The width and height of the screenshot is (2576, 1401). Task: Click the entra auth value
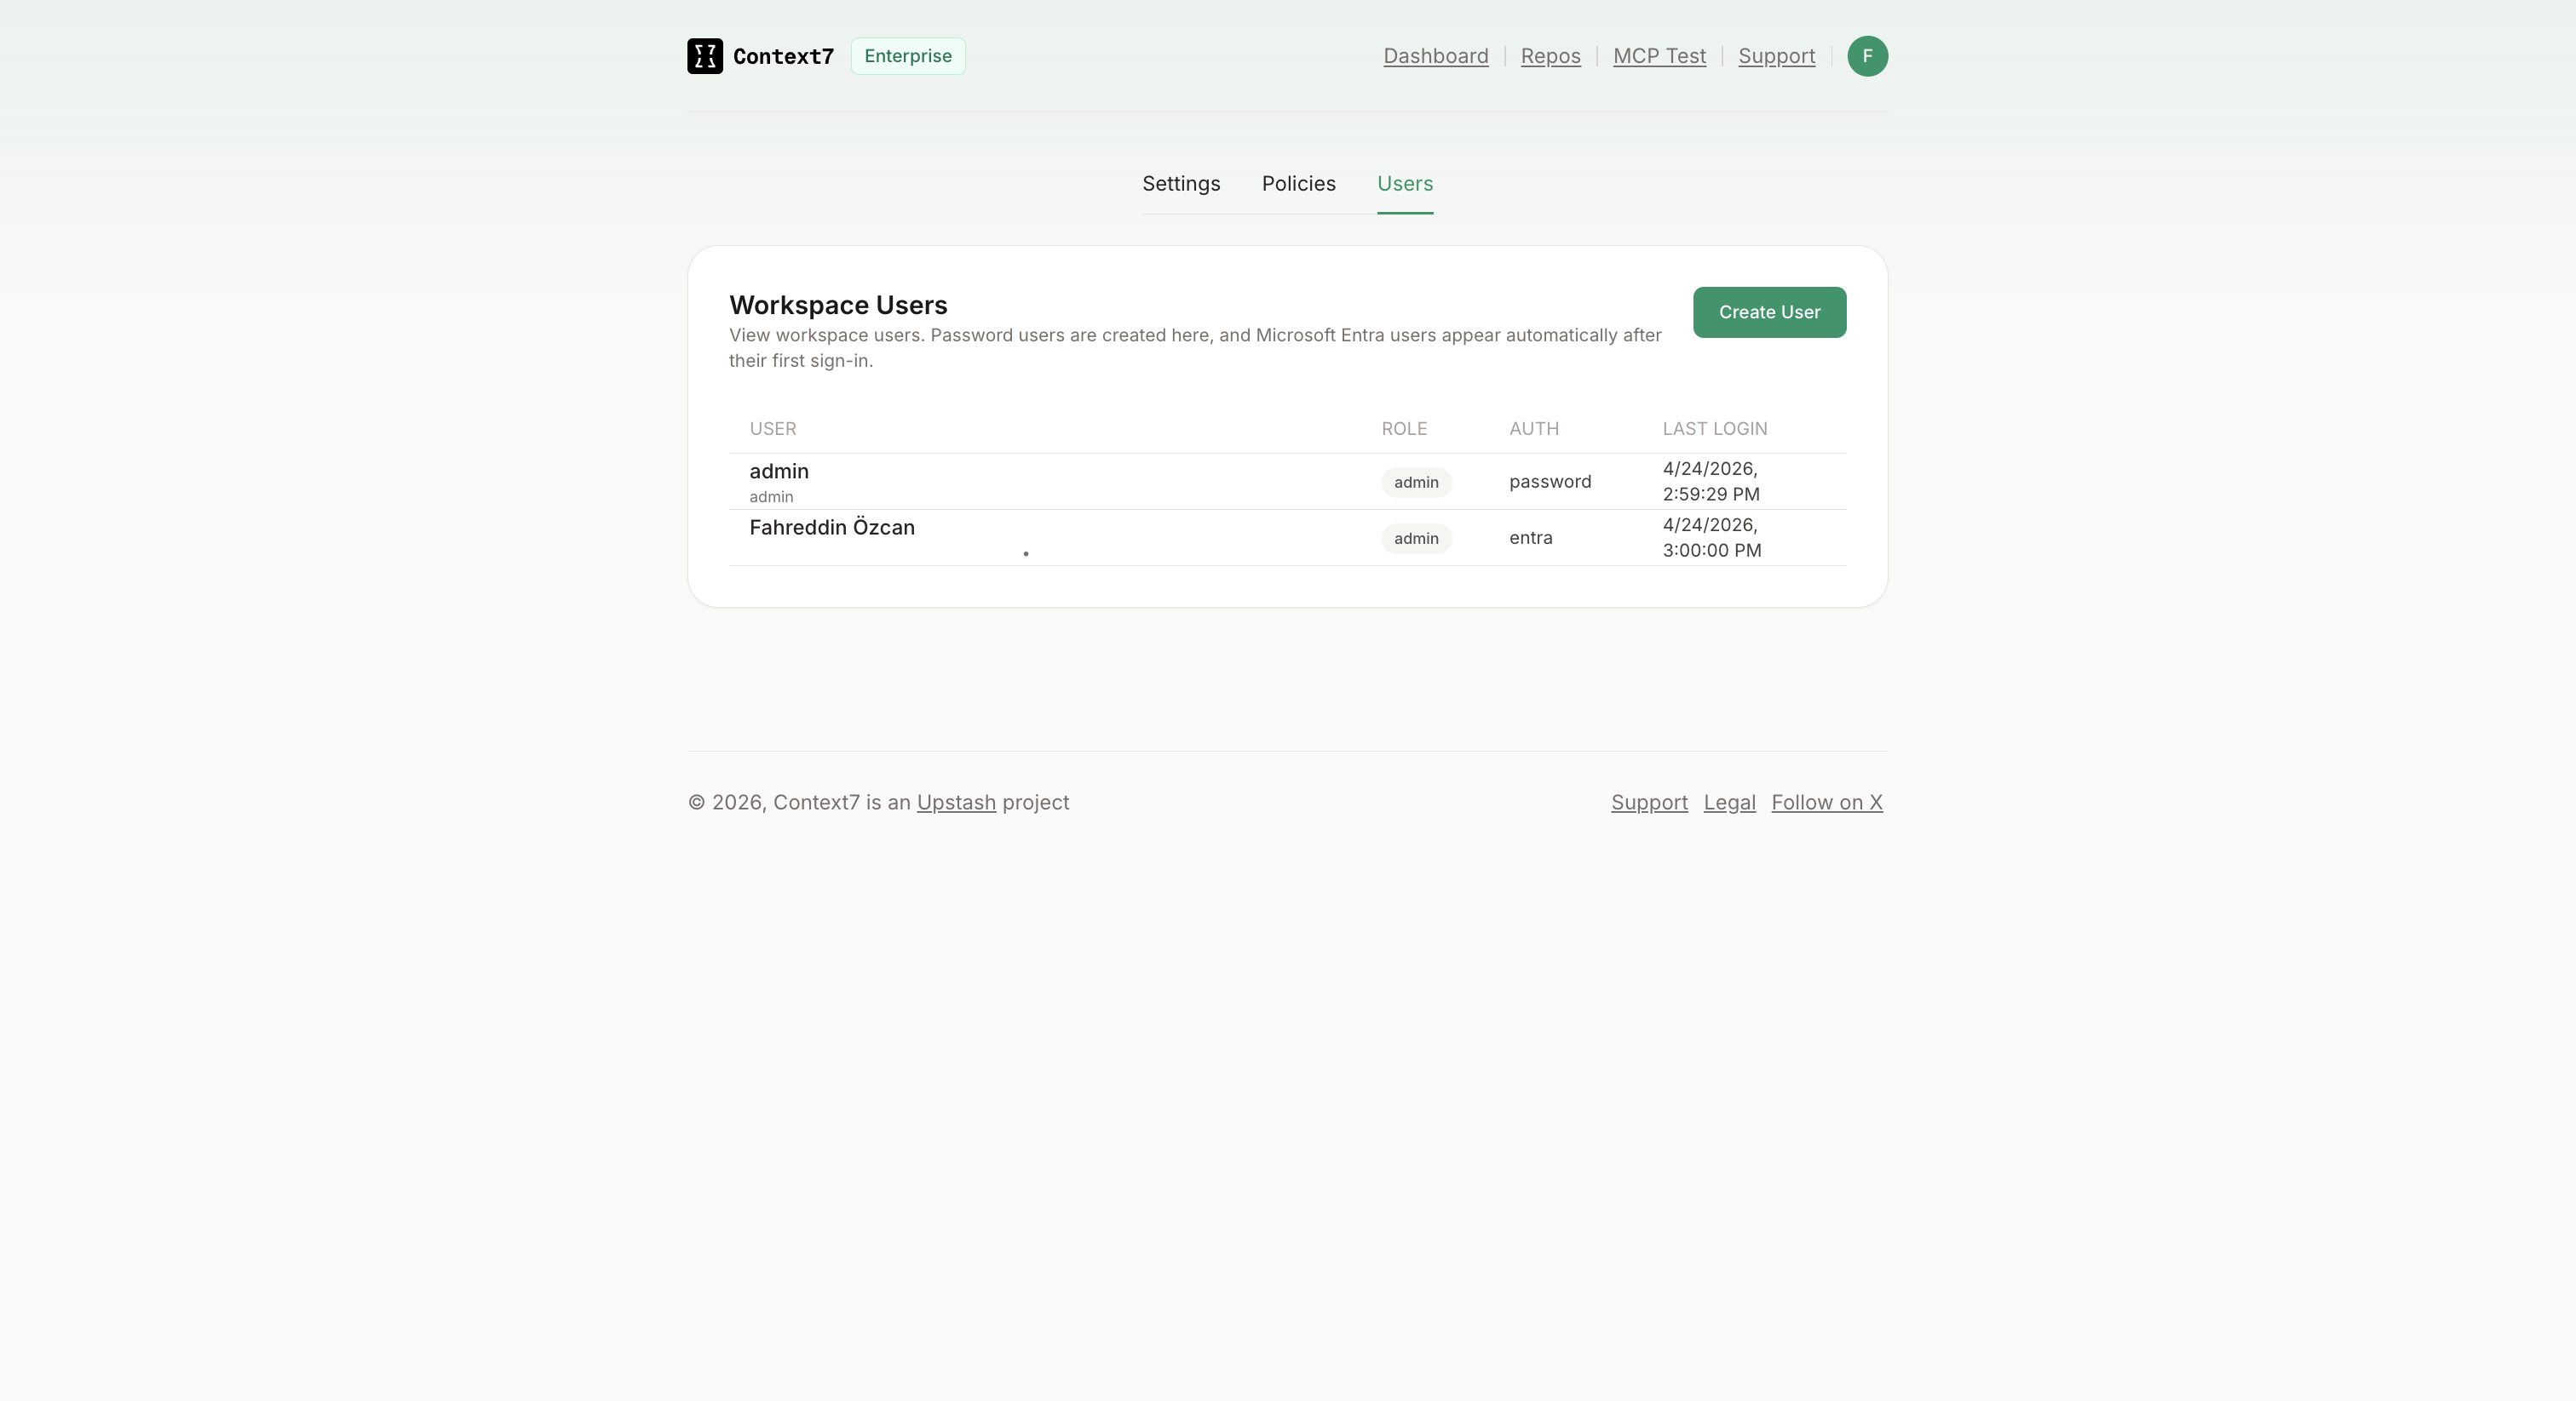[1530, 538]
